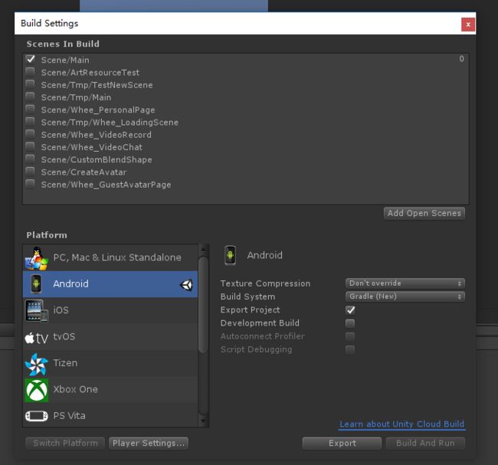
Task: Enable the Scene/Tmp/Whee_LoadingScene checkbox
Action: point(30,121)
